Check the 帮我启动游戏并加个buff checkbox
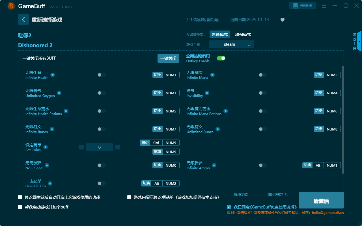 (20, 207)
